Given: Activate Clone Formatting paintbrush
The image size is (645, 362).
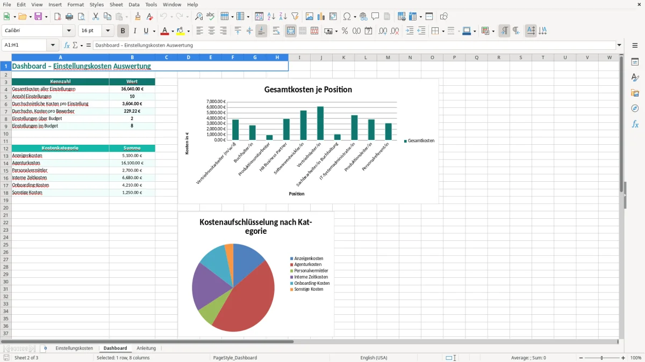Looking at the screenshot, I should tap(138, 17).
